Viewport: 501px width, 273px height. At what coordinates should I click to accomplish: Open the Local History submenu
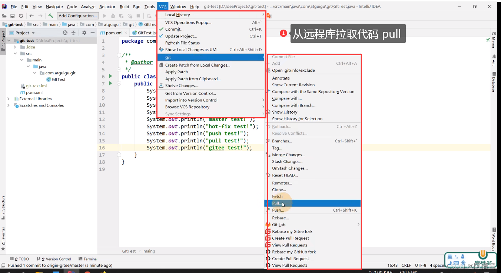[211, 15]
